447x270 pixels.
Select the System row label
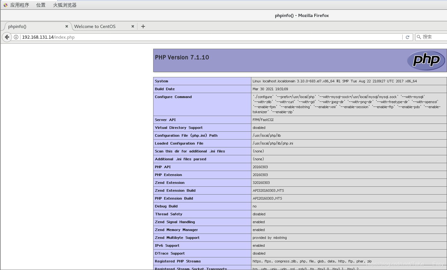click(161, 81)
